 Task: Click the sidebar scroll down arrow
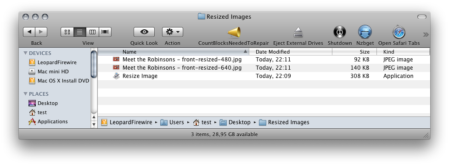pyautogui.click(x=94, y=124)
